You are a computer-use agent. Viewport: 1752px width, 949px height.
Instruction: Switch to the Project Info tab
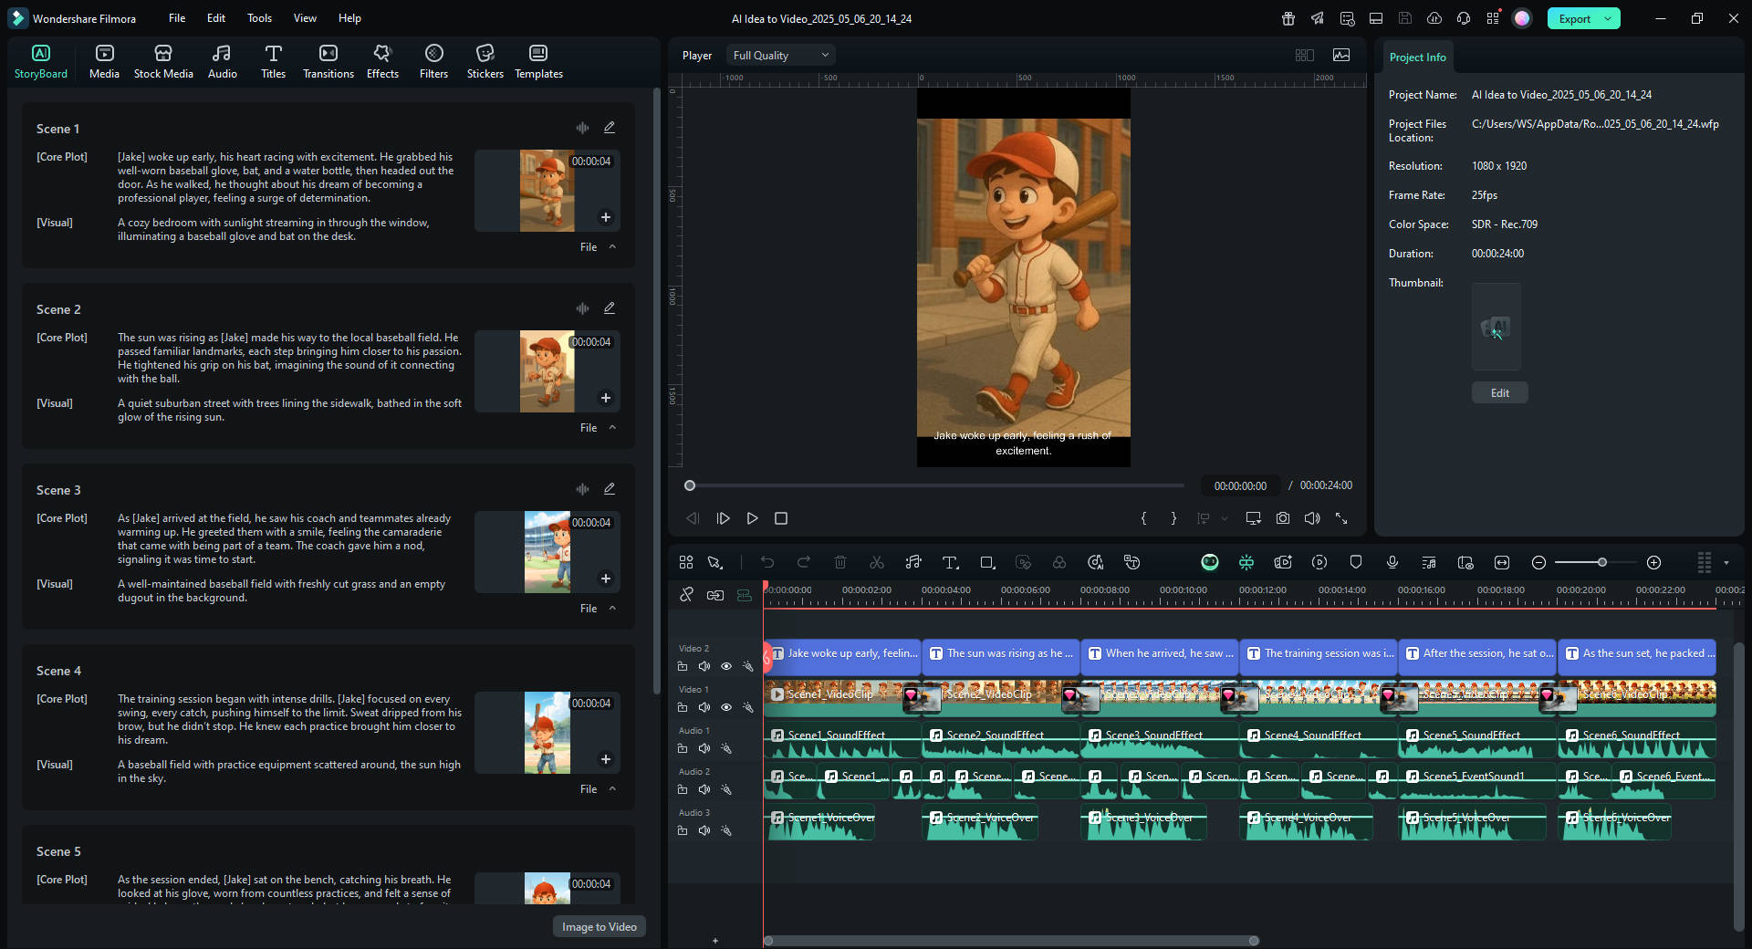click(x=1417, y=57)
